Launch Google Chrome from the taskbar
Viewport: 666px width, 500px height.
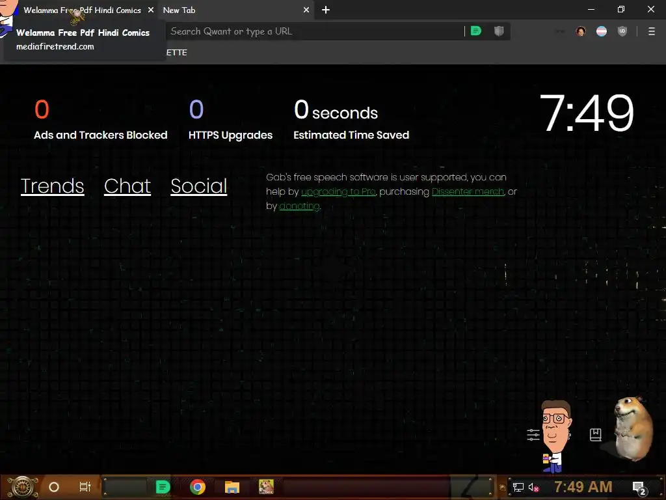click(198, 487)
